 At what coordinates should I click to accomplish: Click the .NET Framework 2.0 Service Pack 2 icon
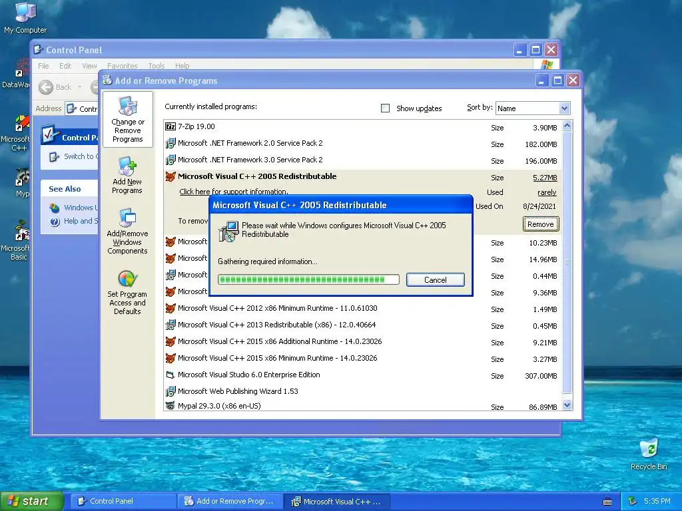coord(170,143)
